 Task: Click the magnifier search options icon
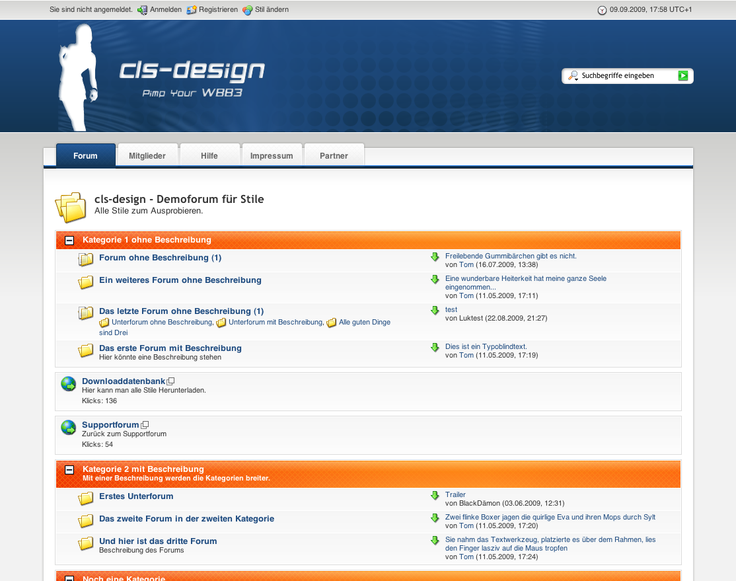573,76
